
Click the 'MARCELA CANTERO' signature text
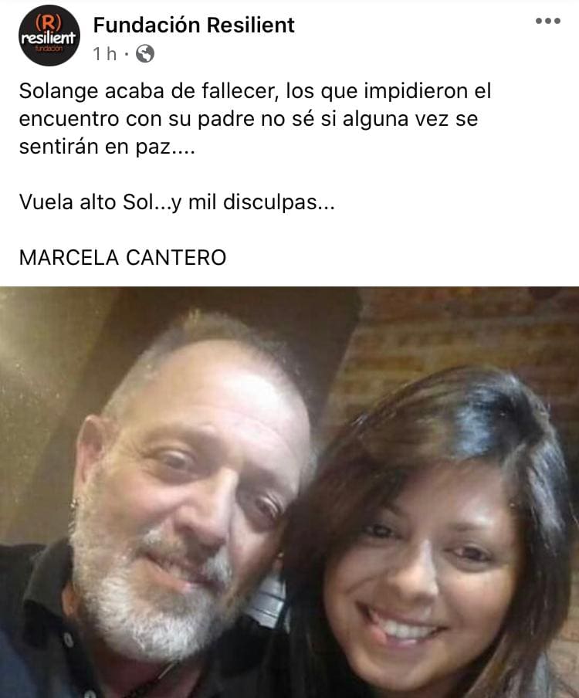[123, 258]
